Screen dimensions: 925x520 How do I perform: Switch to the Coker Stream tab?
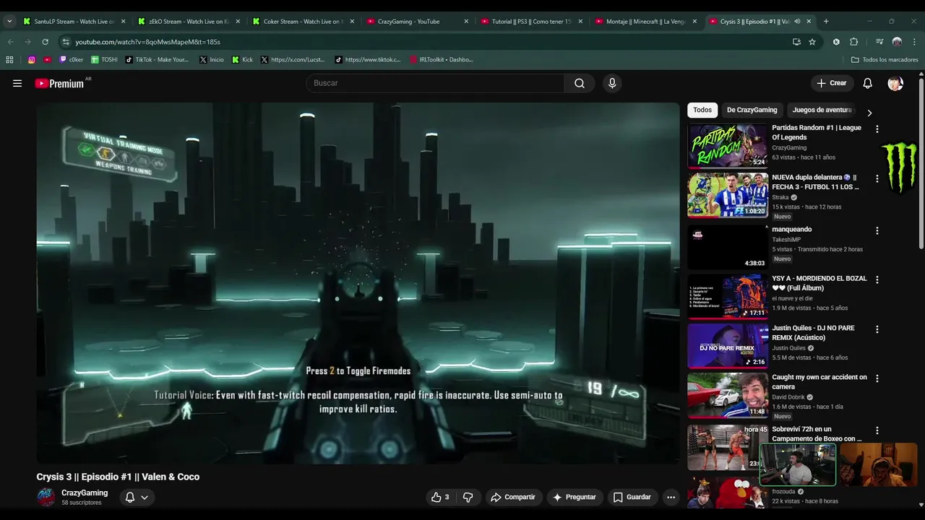(302, 22)
